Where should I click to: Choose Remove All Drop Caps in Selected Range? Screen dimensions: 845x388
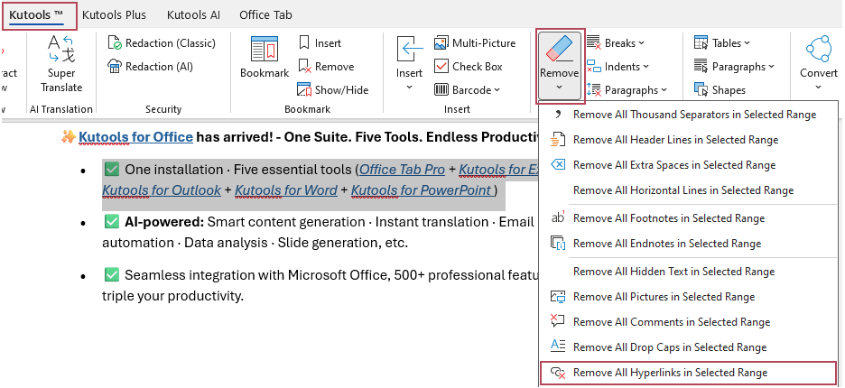click(x=689, y=347)
